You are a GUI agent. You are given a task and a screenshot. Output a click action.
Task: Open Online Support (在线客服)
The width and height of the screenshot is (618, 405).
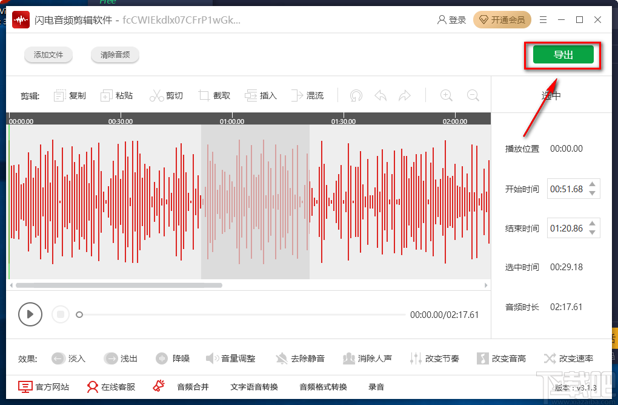(x=111, y=387)
